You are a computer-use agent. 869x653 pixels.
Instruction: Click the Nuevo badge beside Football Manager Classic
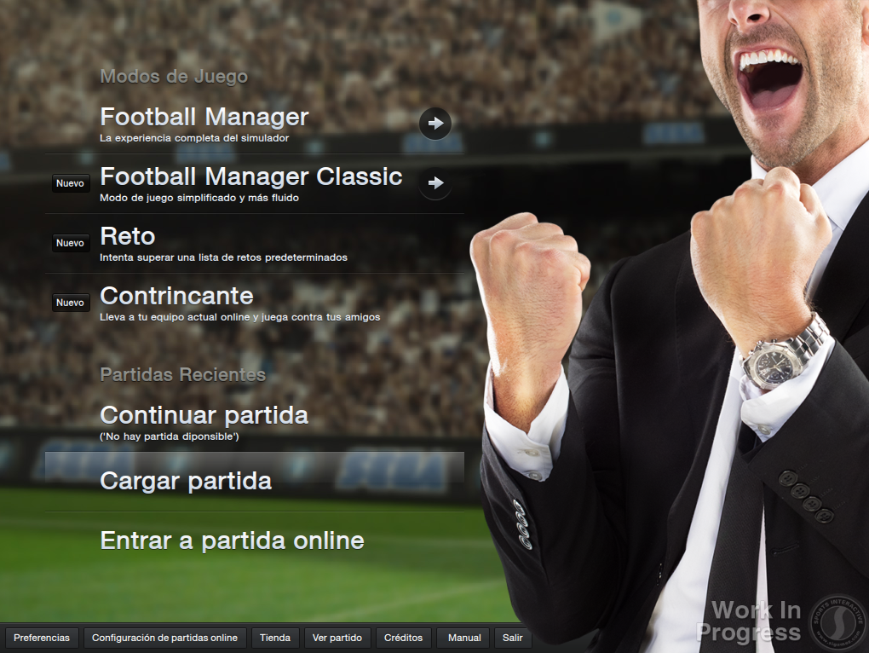[x=71, y=183]
